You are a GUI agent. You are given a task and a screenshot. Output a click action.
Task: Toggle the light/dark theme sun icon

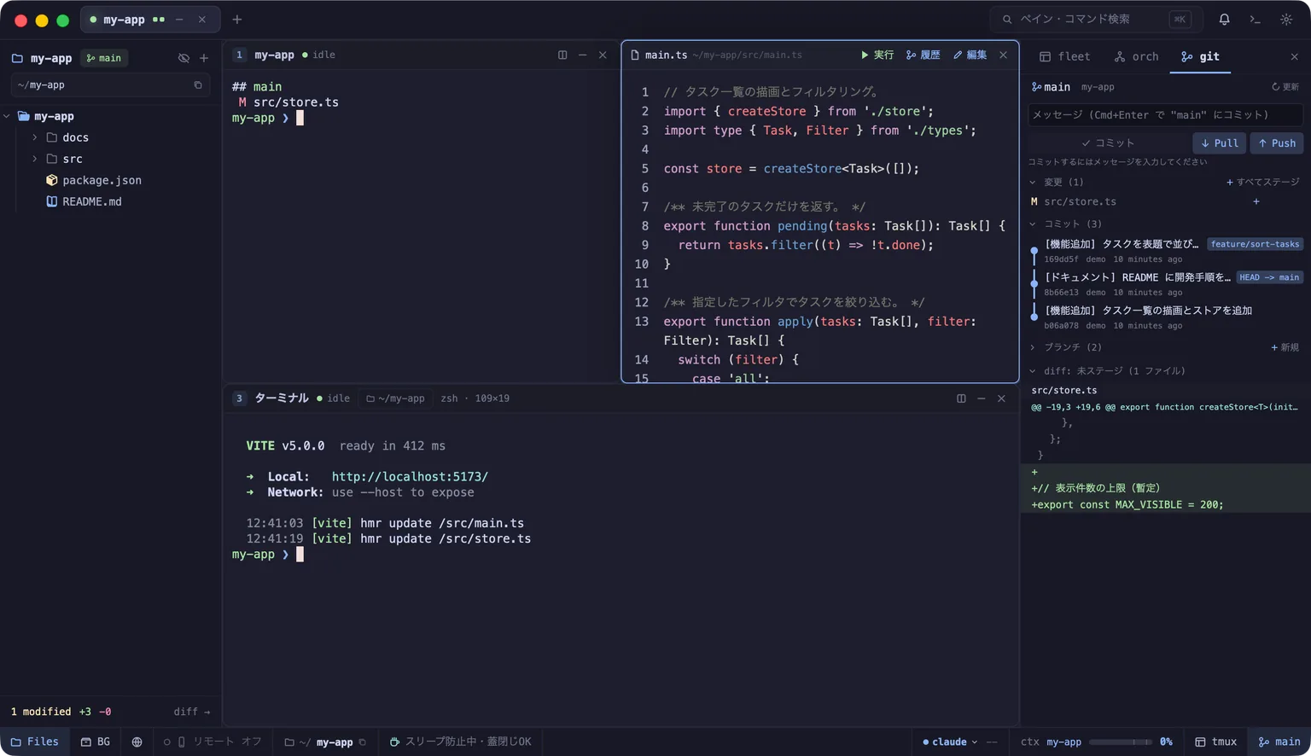pyautogui.click(x=1286, y=19)
